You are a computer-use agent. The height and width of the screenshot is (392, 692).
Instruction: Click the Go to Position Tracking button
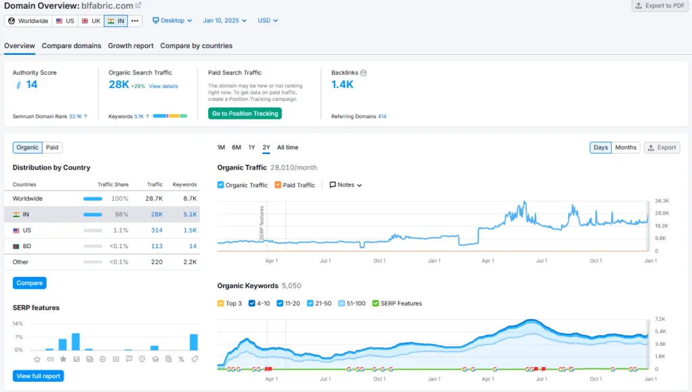(245, 114)
